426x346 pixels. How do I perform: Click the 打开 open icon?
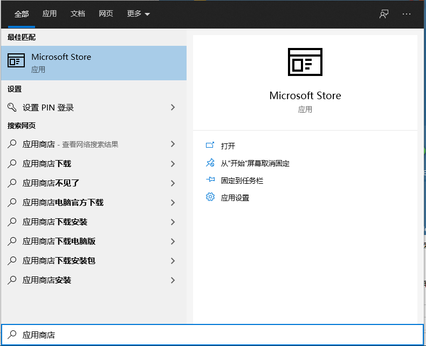pos(210,146)
